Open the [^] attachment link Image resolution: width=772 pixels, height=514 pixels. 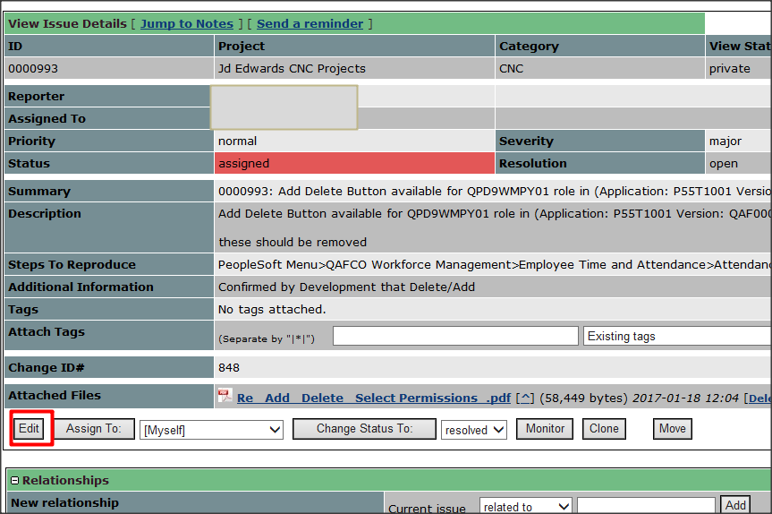526,398
